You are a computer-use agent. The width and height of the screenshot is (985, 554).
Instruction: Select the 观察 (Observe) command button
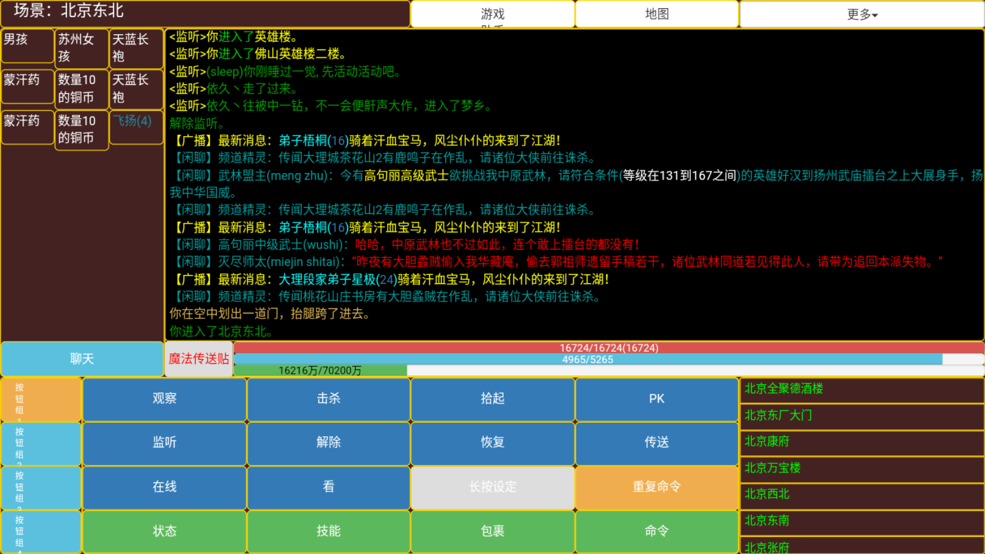point(164,399)
